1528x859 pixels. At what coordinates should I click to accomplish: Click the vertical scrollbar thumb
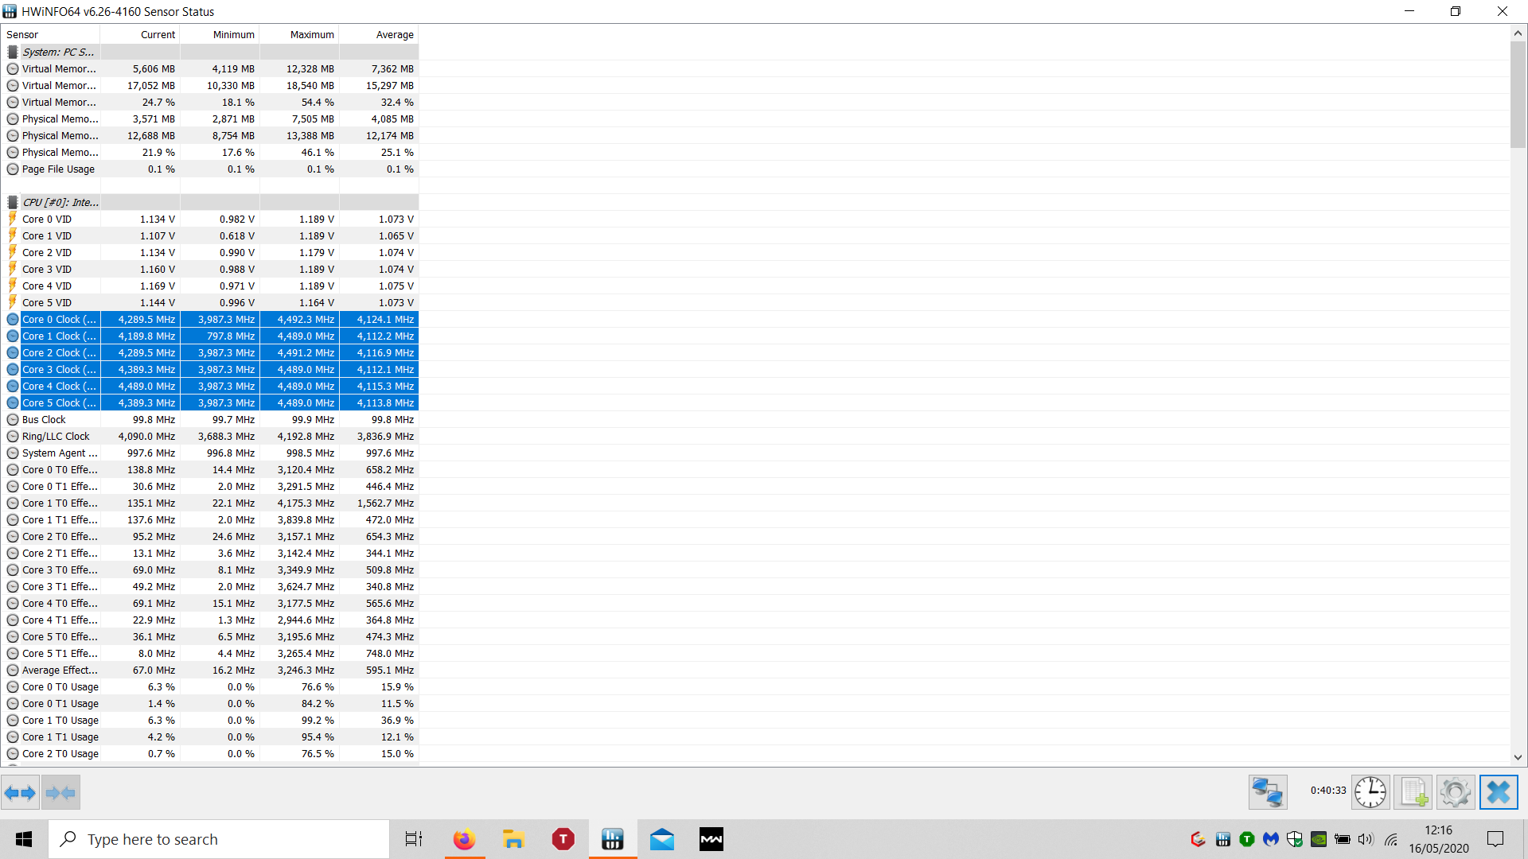[x=1518, y=95]
